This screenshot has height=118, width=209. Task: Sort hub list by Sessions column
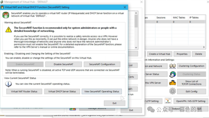pyautogui.click(x=163, y=18)
